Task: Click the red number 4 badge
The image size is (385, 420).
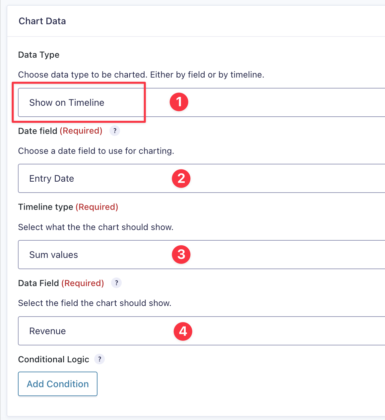Action: 183,331
